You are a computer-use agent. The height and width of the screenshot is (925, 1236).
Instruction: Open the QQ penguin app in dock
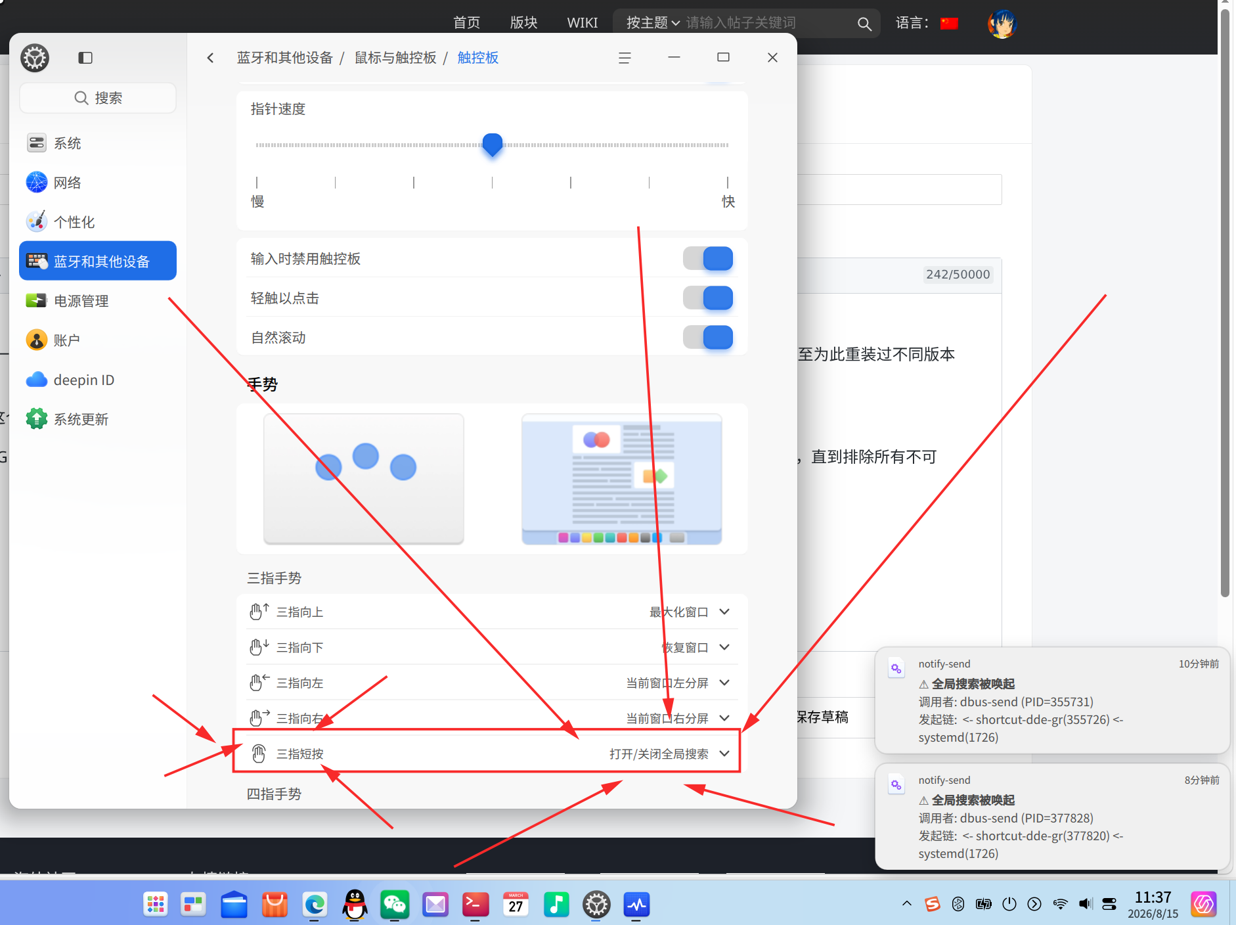(355, 905)
